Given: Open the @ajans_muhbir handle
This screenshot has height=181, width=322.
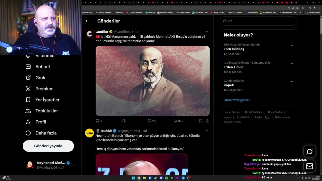Looking at the screenshot, I should click(129, 131).
